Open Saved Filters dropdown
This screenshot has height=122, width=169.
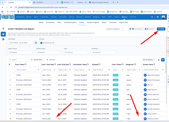tap(37, 60)
